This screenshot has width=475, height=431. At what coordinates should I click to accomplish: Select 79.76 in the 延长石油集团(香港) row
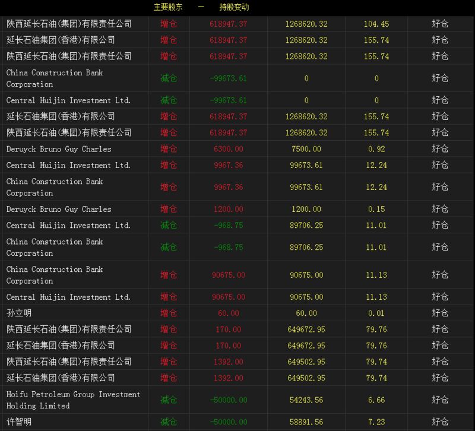click(376, 346)
